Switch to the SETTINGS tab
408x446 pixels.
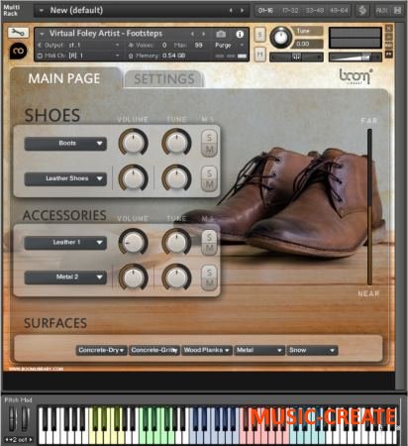click(164, 79)
